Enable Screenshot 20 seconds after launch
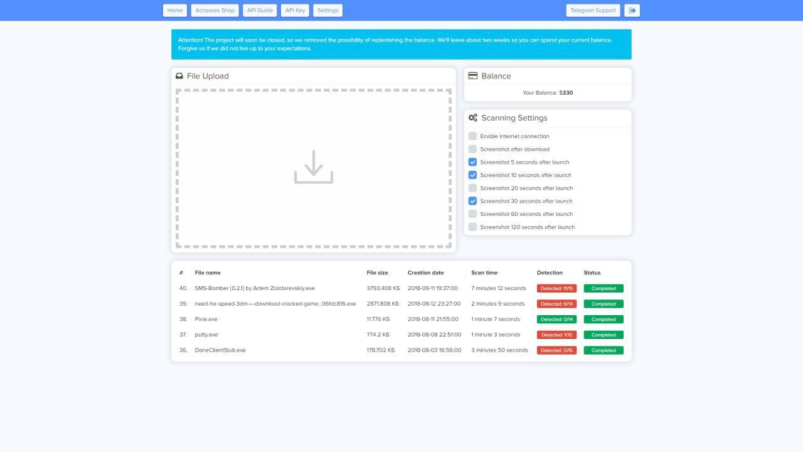 (473, 188)
